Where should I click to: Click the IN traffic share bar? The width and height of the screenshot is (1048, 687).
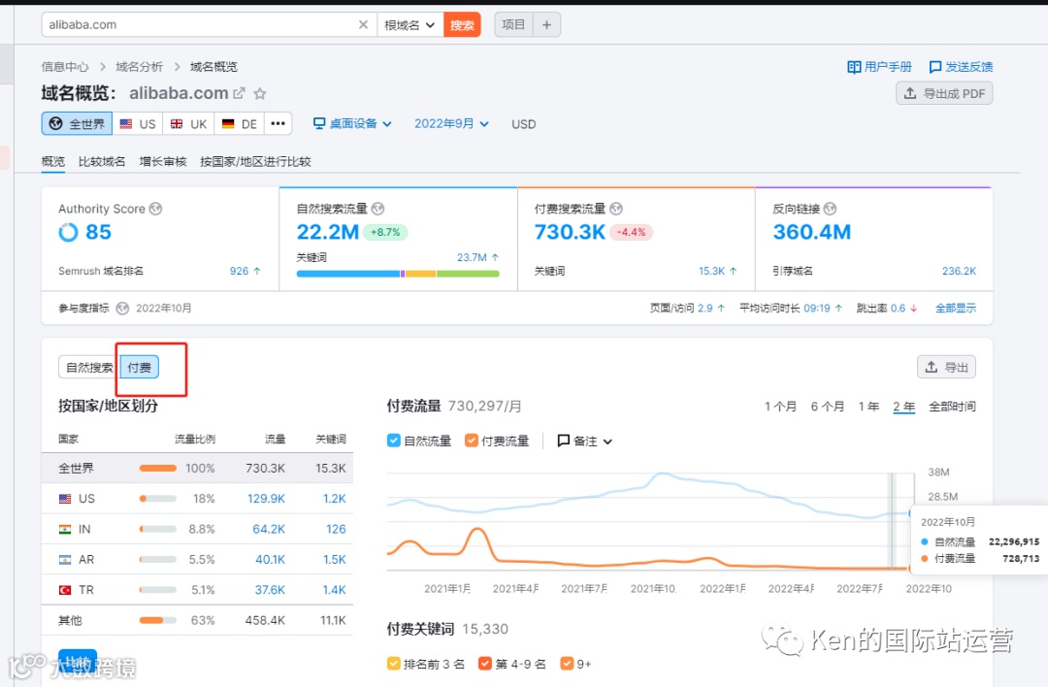158,529
